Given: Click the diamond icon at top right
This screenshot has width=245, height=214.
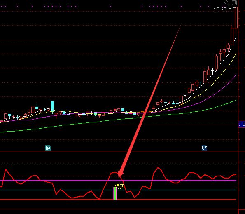Looking at the screenshot, I should coord(226,2).
